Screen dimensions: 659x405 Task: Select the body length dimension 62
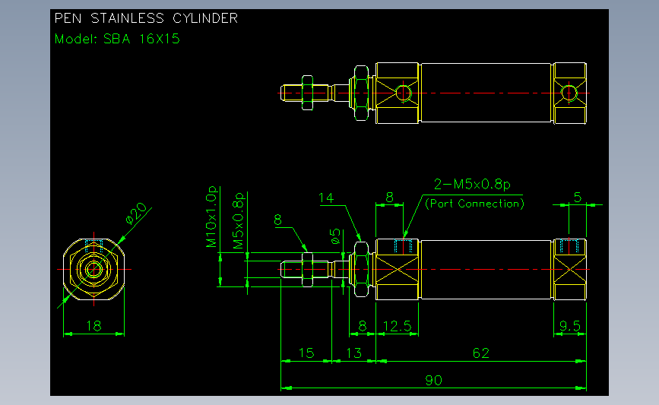click(481, 353)
